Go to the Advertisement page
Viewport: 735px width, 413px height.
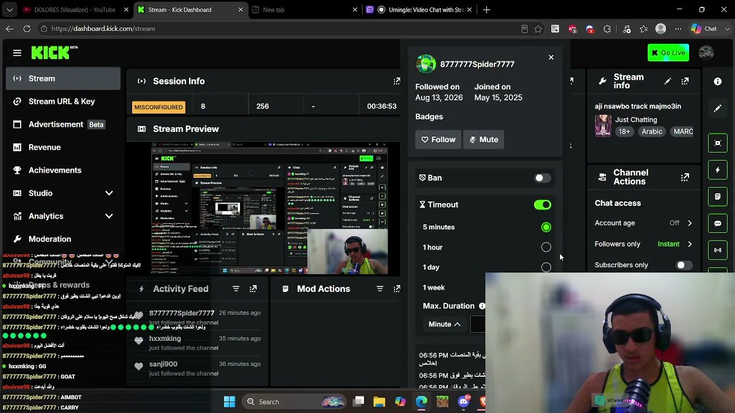pyautogui.click(x=63, y=124)
